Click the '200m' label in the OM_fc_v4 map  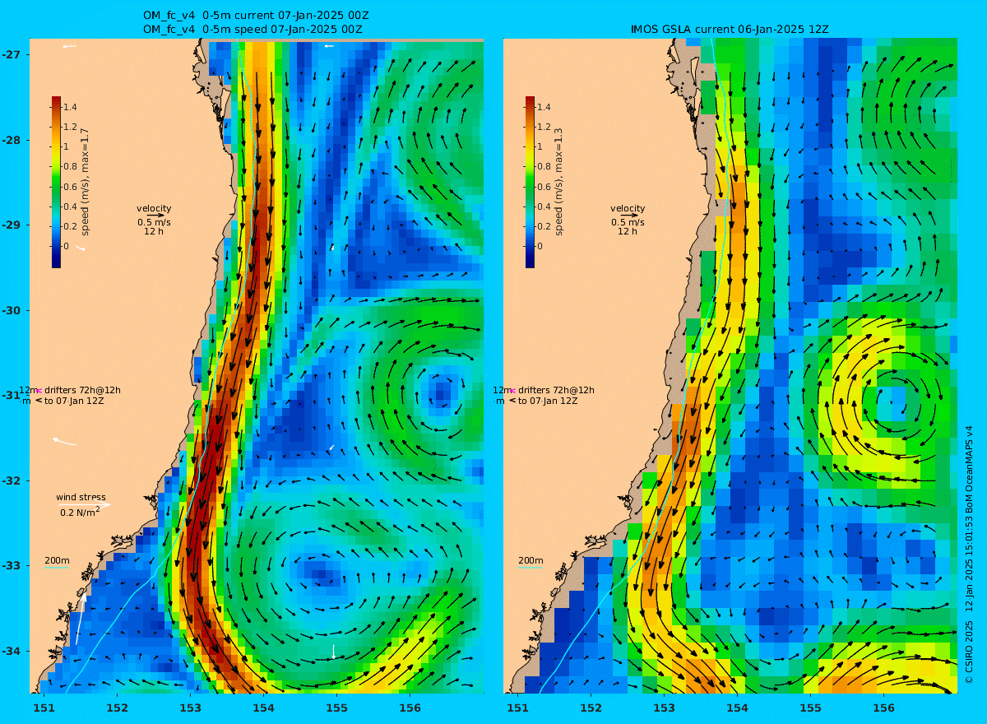(57, 560)
